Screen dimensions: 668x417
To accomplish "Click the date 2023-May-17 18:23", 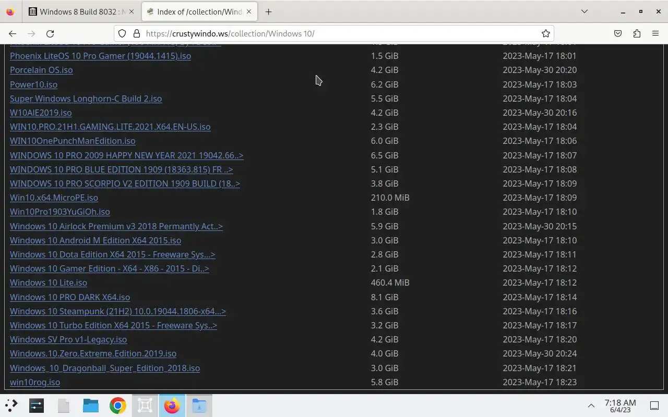I will pyautogui.click(x=540, y=382).
